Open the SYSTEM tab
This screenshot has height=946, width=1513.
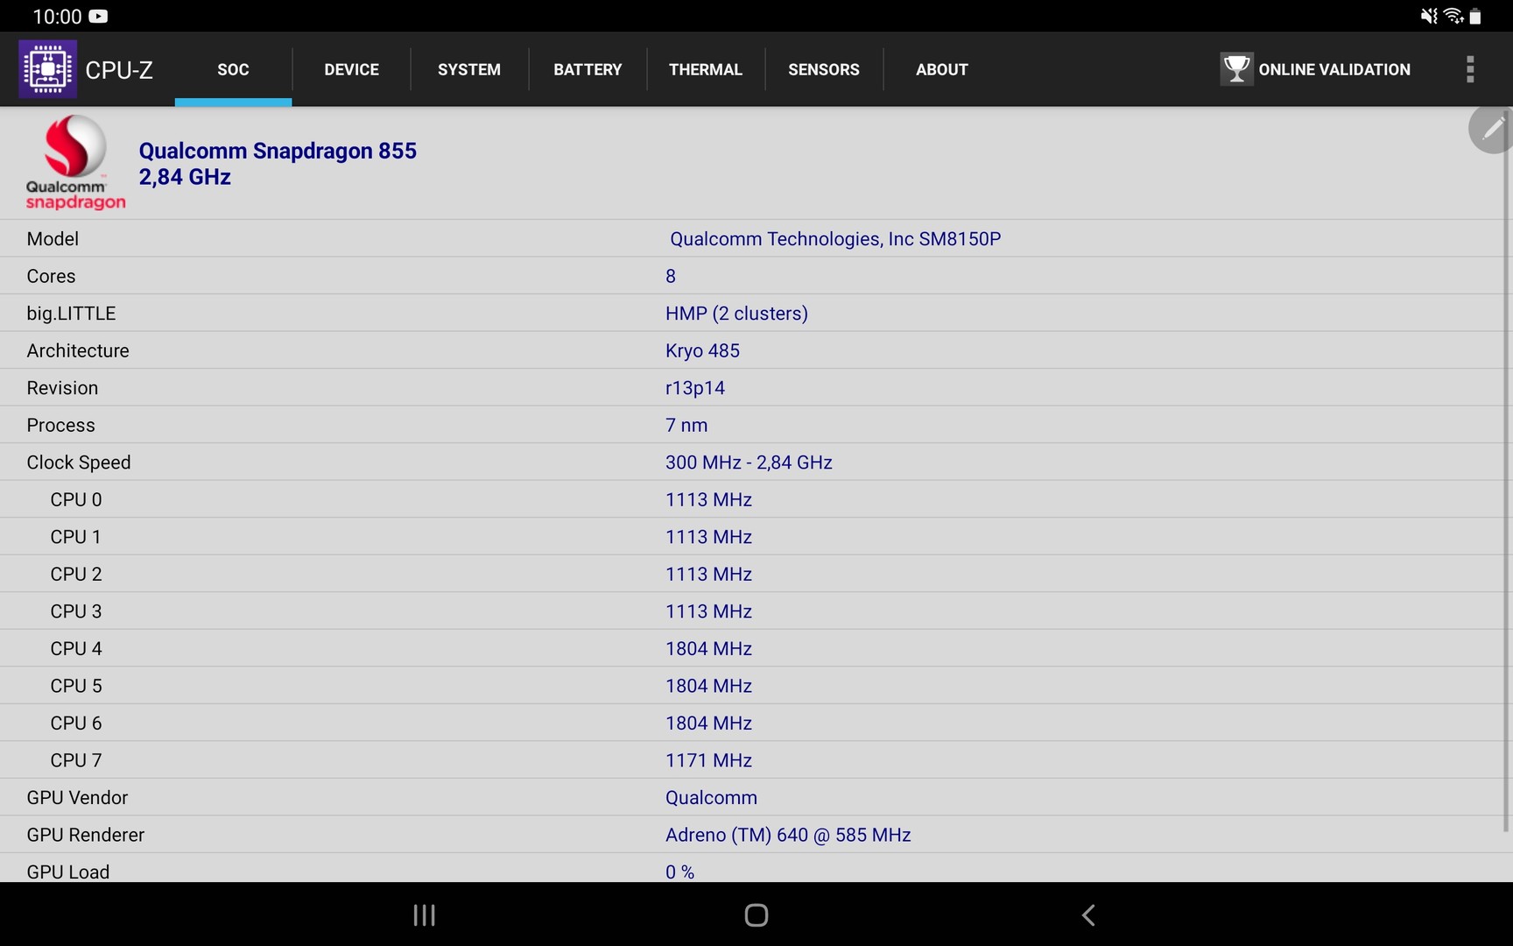(469, 69)
